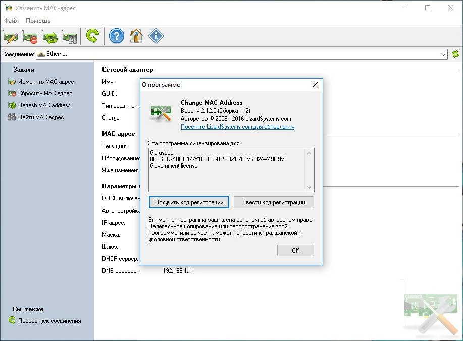
Task: Expand the Соединение Ethernet dropdown
Action: [443, 54]
